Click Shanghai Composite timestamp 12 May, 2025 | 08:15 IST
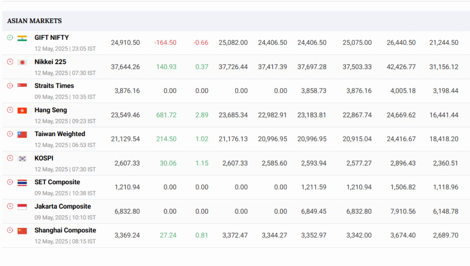 pos(65,241)
